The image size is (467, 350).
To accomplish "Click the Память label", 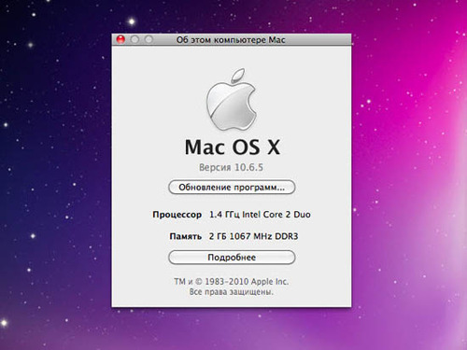I will 186,236.
